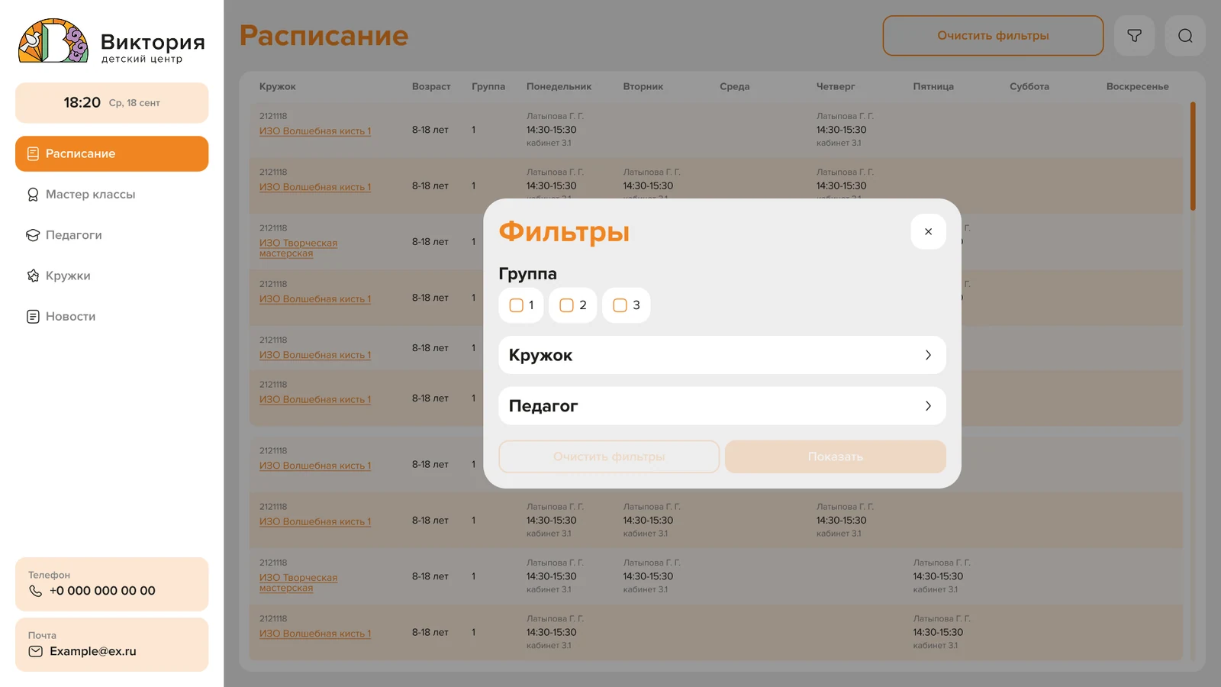
Task: Click the Педагоги graduation cap icon
Action: (33, 235)
